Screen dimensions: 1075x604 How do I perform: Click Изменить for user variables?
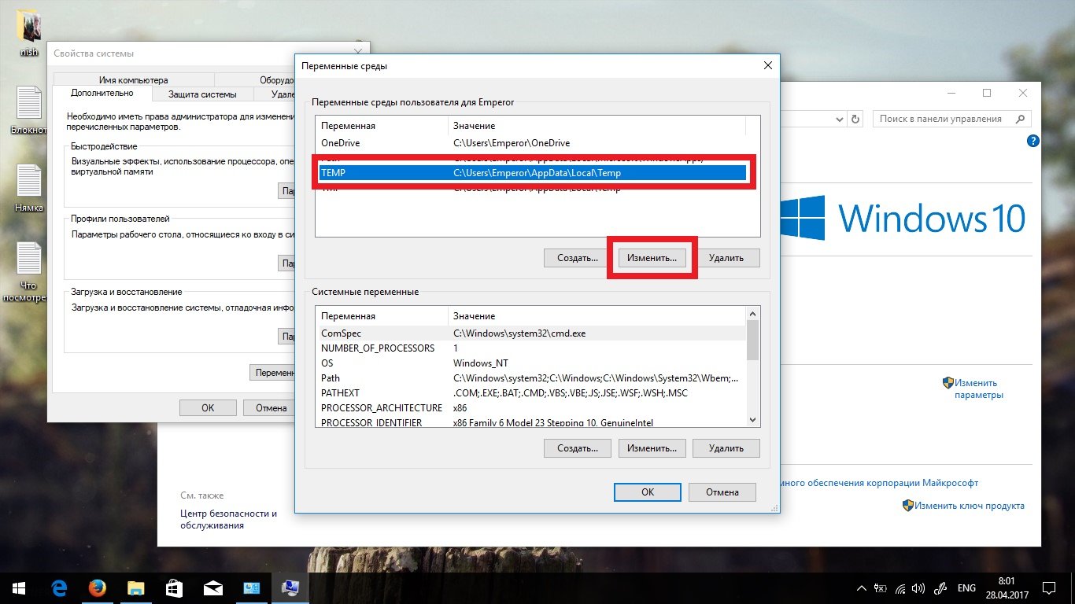coord(652,258)
